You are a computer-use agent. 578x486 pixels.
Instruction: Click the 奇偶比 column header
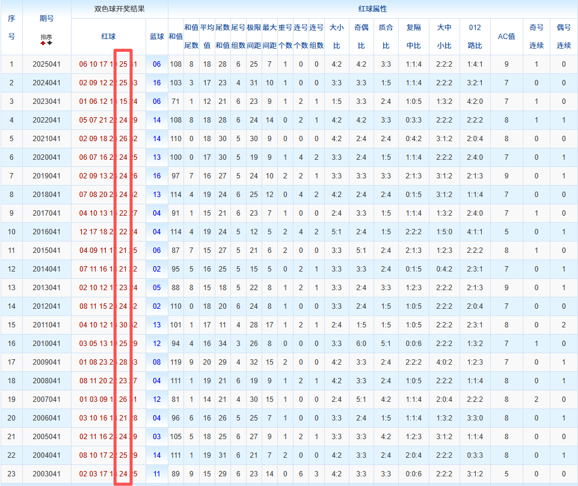tap(361, 36)
